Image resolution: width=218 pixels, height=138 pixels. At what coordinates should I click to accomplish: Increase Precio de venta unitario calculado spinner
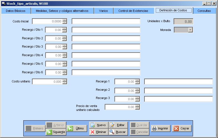tap(137, 106)
